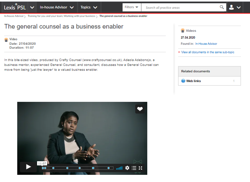The image size is (250, 182).
Task: Open video settings gear
Action: [127, 168]
